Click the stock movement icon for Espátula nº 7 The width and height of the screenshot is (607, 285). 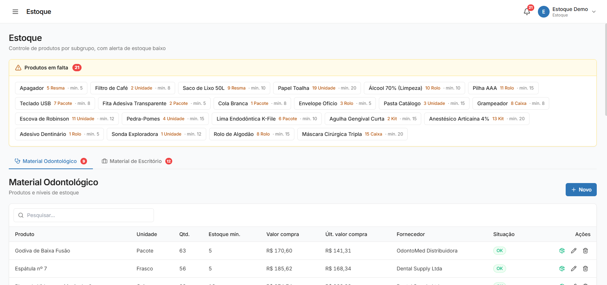562,269
